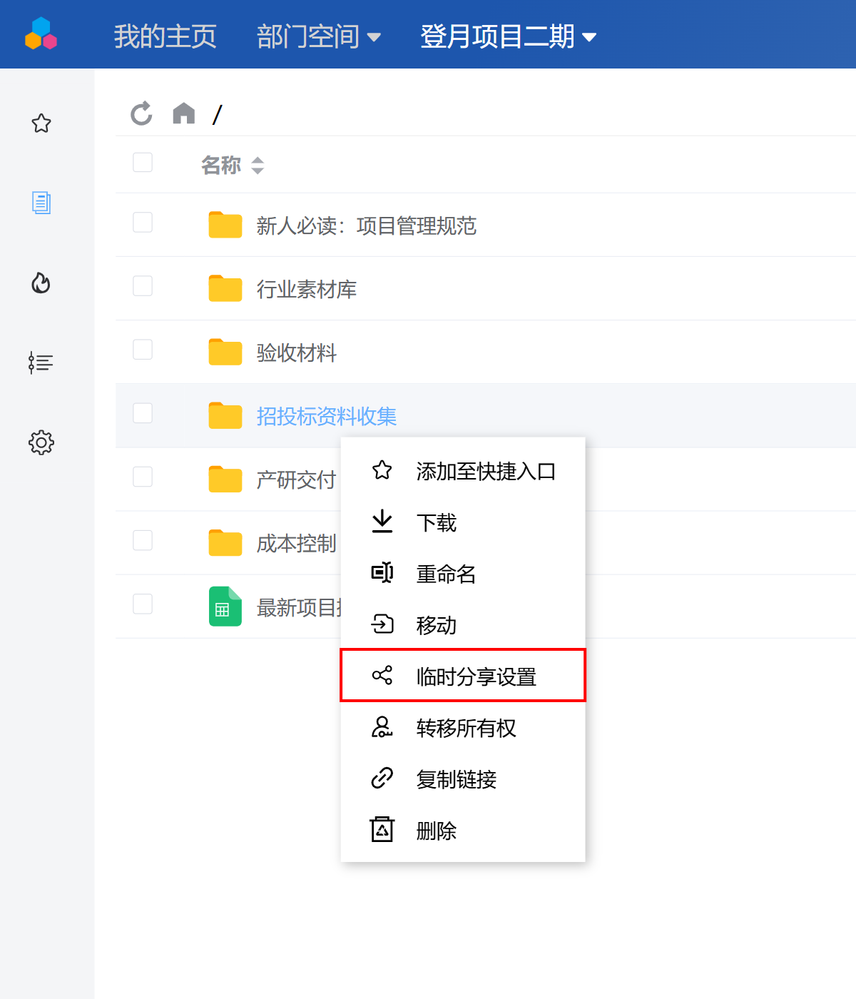The image size is (856, 999).
Task: Click the 招投标资料收集 folder icon
Action: click(225, 415)
